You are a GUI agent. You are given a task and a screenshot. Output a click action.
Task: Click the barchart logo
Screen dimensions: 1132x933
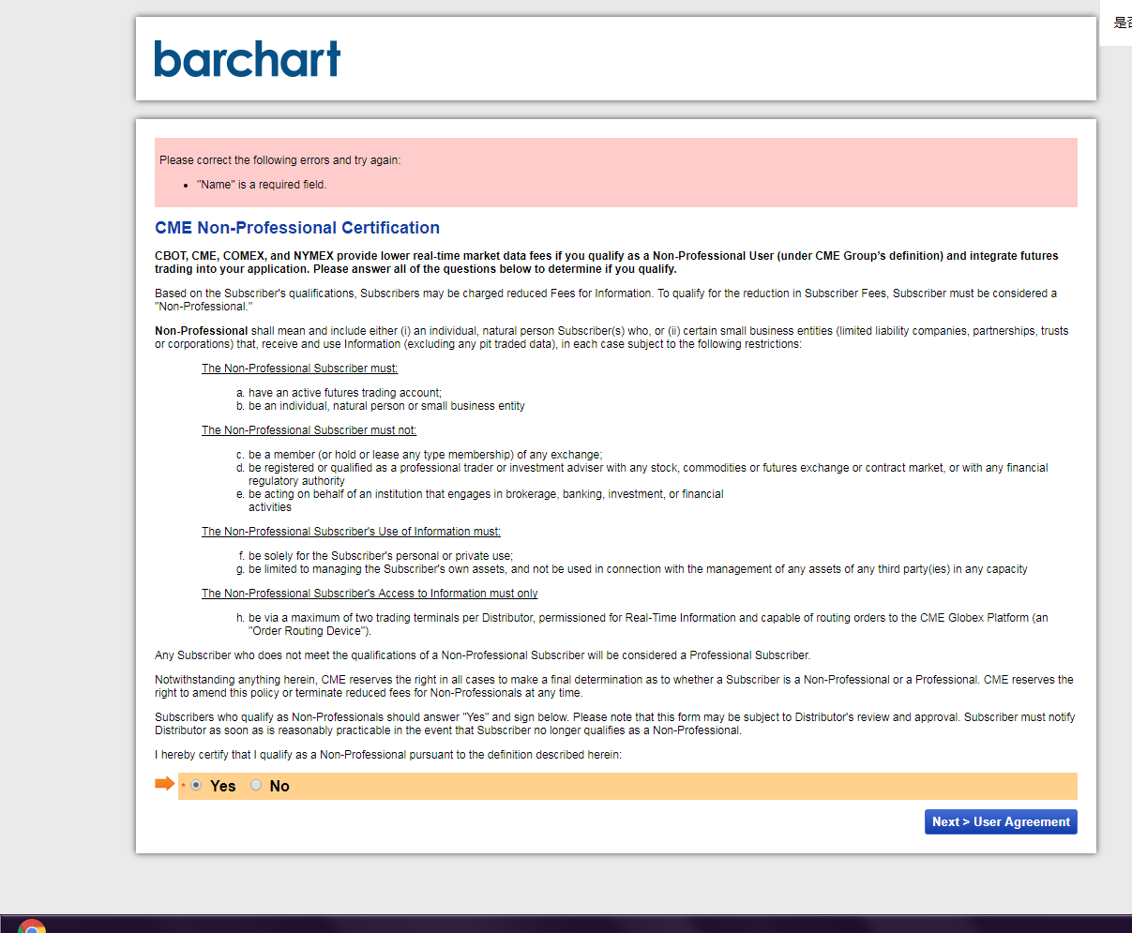click(248, 58)
